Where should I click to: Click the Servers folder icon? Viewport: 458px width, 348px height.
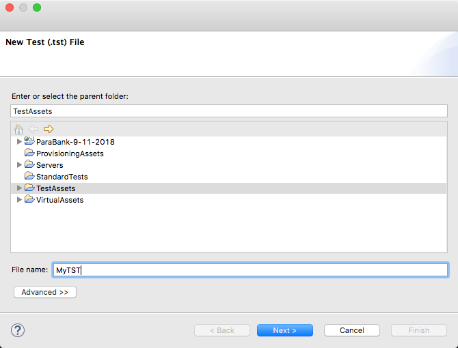point(29,164)
